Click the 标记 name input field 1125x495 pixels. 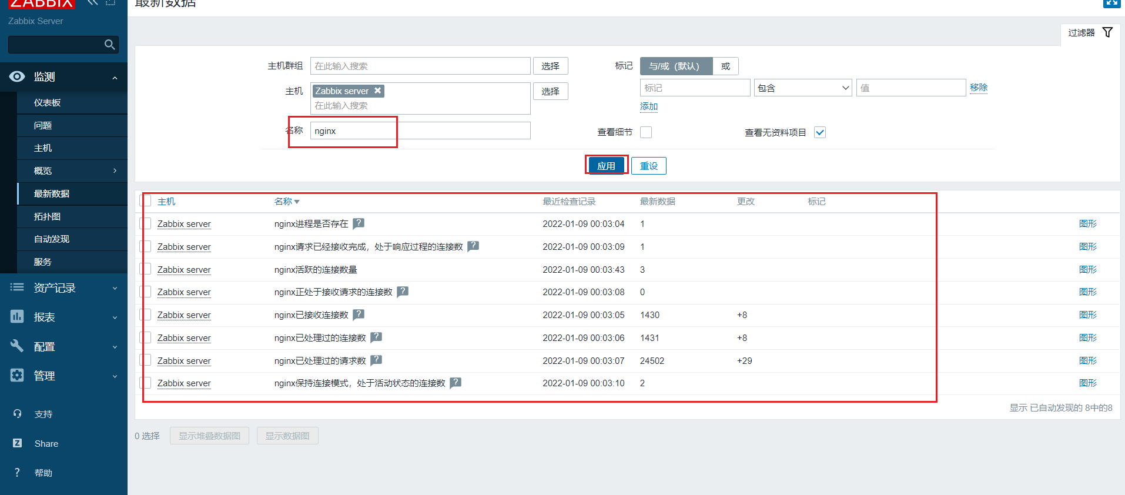point(695,88)
